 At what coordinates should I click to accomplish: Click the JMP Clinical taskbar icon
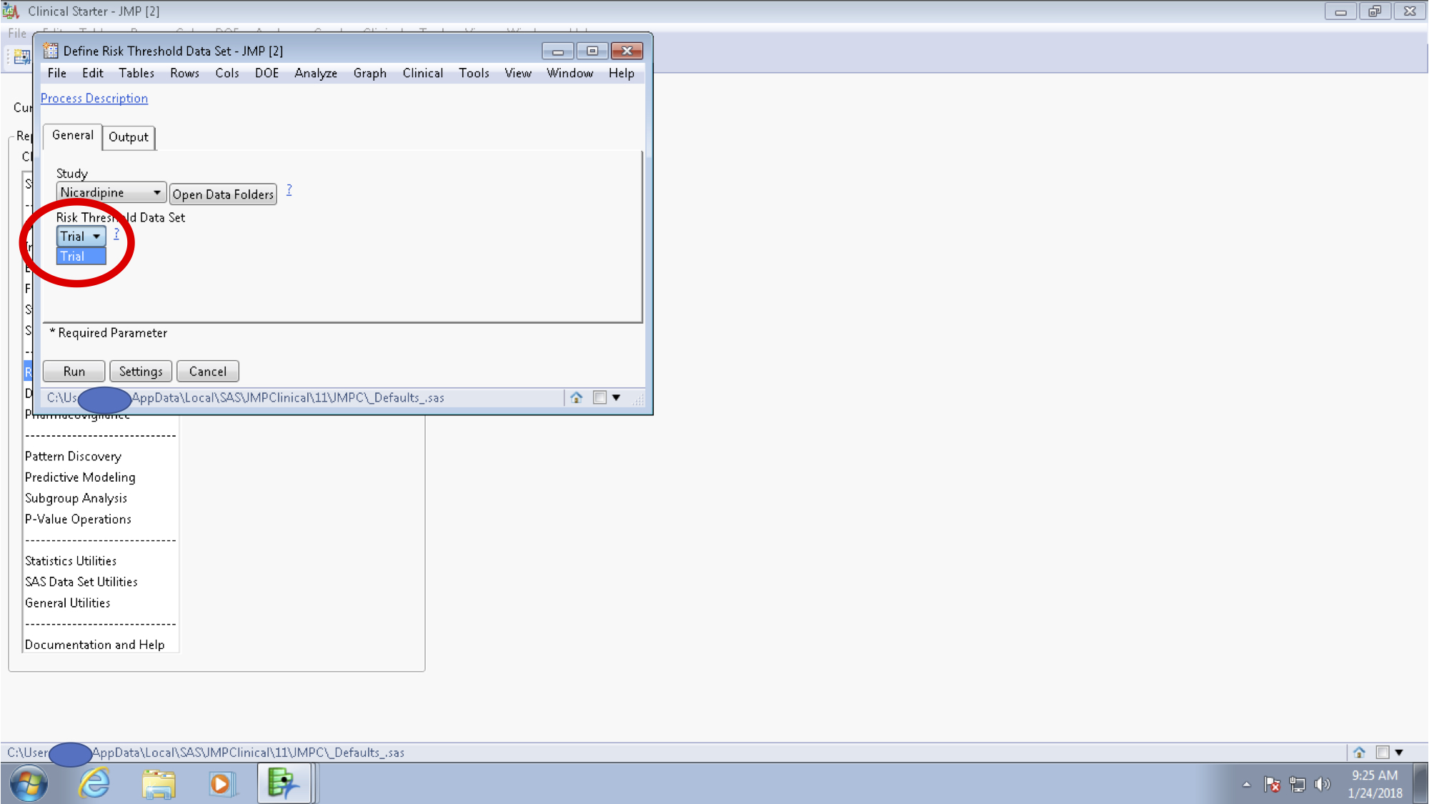pos(284,783)
